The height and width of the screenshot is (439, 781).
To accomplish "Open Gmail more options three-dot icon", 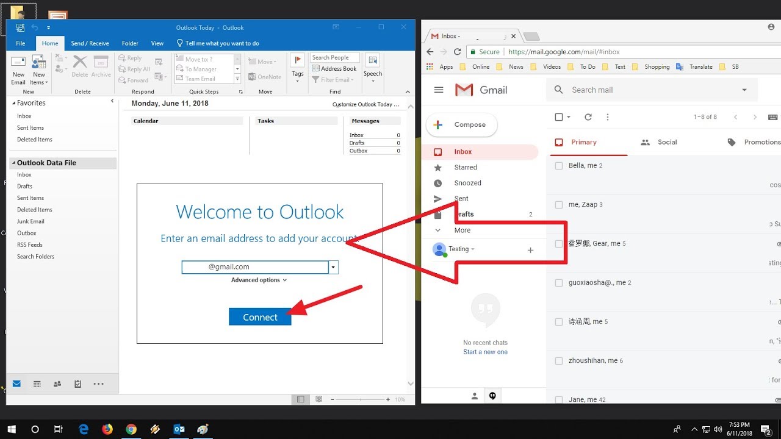I will point(606,117).
